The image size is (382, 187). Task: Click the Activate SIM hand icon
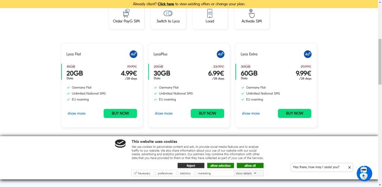[x=251, y=13]
